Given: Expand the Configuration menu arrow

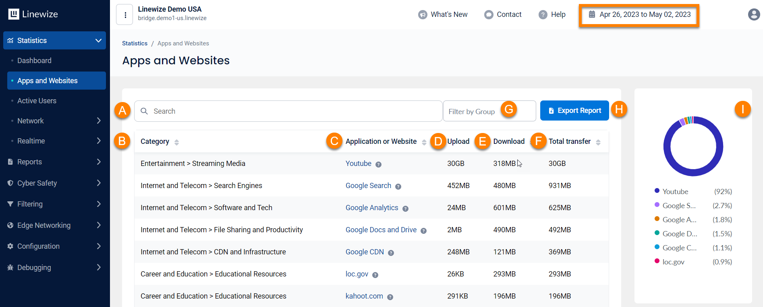Looking at the screenshot, I should click(x=99, y=246).
